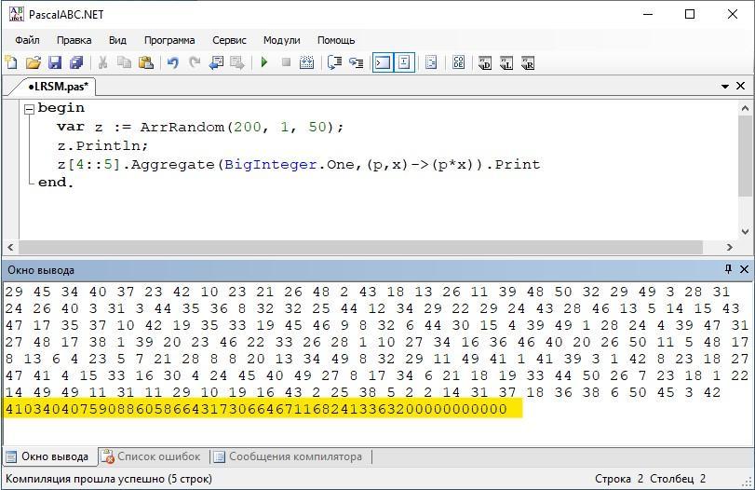Screen dimensions: 755x490
Task: Click the editor vertical scrollbar thumb
Action: pos(745,156)
